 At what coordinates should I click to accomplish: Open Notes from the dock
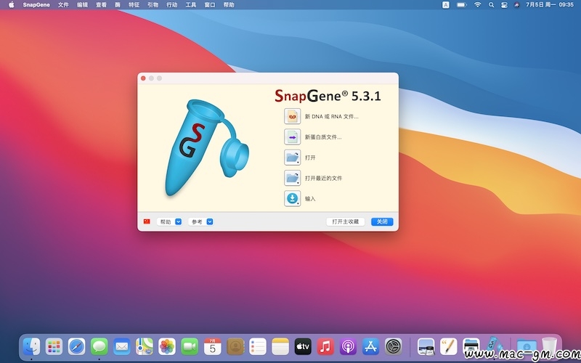[280, 347]
